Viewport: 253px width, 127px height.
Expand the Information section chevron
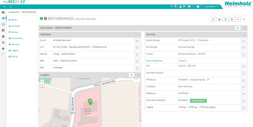[244, 28]
